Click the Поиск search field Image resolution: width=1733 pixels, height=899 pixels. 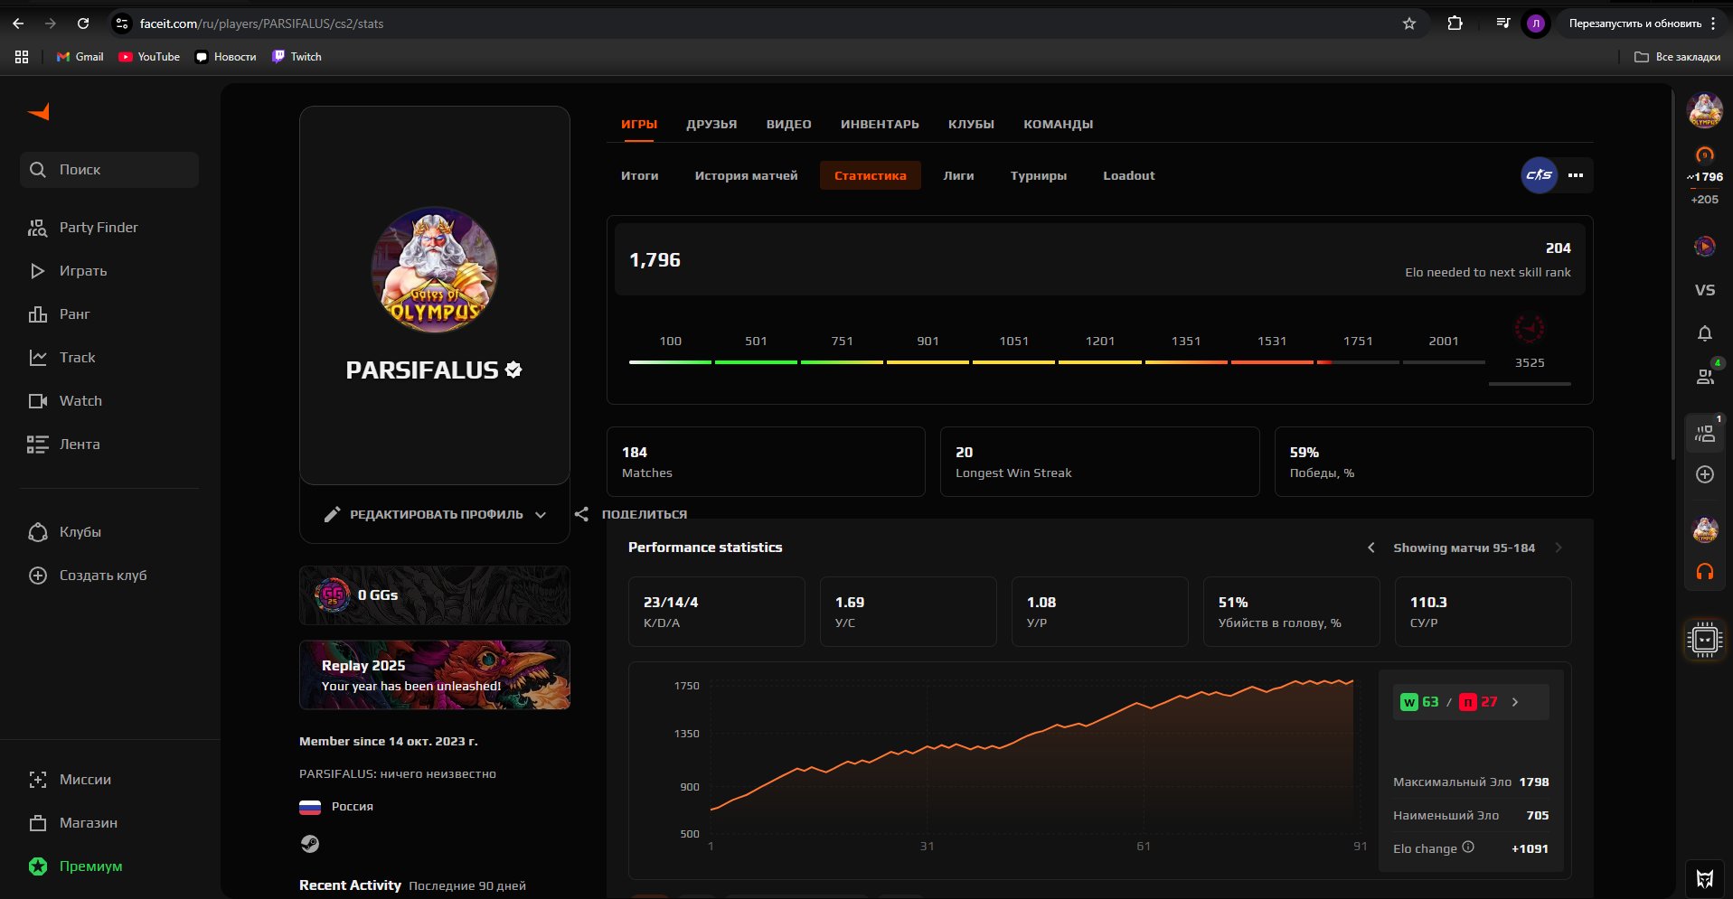point(109,170)
